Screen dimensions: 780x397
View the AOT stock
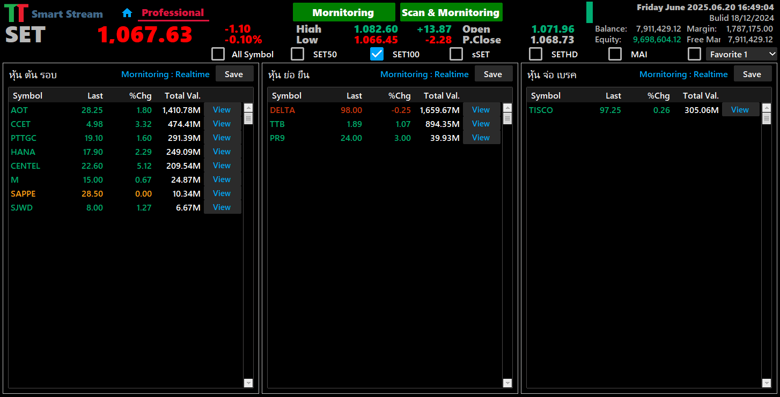[x=222, y=110]
